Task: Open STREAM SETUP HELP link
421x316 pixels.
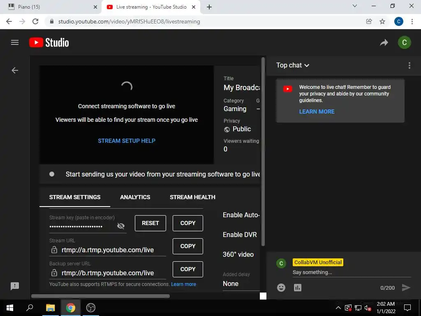Action: 127,141
